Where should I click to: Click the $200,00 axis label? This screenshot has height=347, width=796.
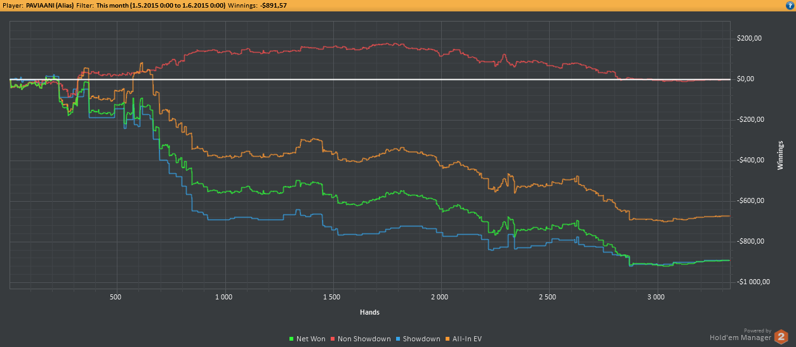[x=750, y=39]
